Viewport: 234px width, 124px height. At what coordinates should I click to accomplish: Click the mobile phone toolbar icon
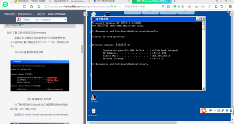tap(216, 6)
